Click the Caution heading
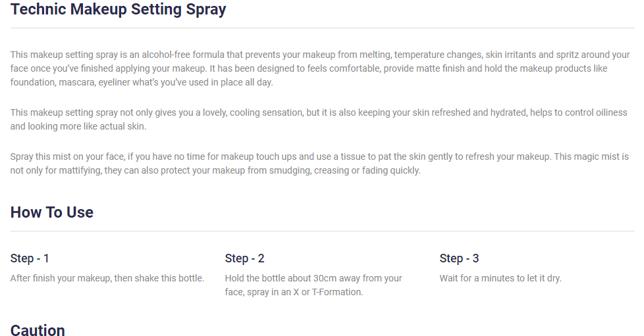Screen dimensions: 644x336 [x=38, y=330]
